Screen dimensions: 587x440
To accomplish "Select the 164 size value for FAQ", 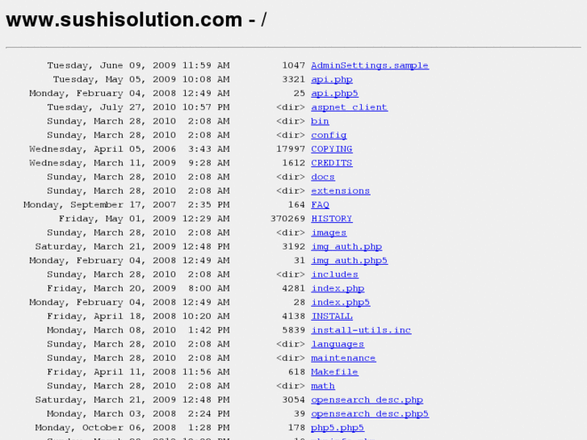I will pos(296,205).
